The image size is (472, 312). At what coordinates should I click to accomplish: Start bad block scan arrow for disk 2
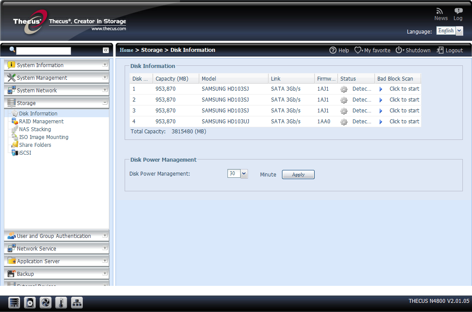coord(381,100)
